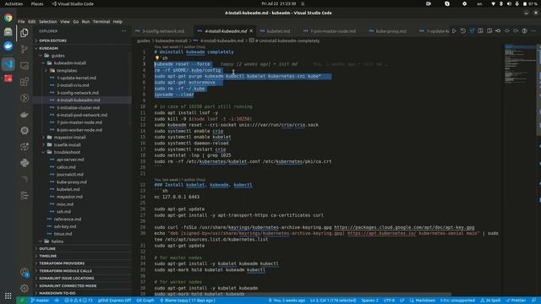Open the File menu
Screen dimensions: 541x304
(21, 22)
